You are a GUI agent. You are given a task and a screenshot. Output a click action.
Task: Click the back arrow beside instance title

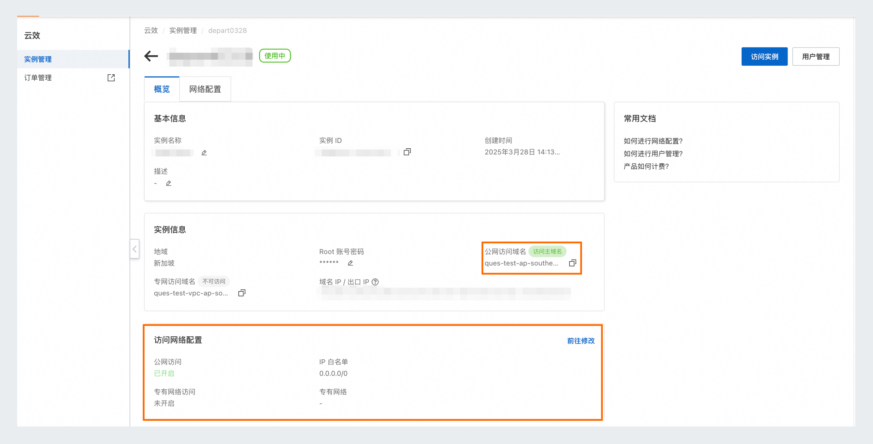pyautogui.click(x=151, y=56)
